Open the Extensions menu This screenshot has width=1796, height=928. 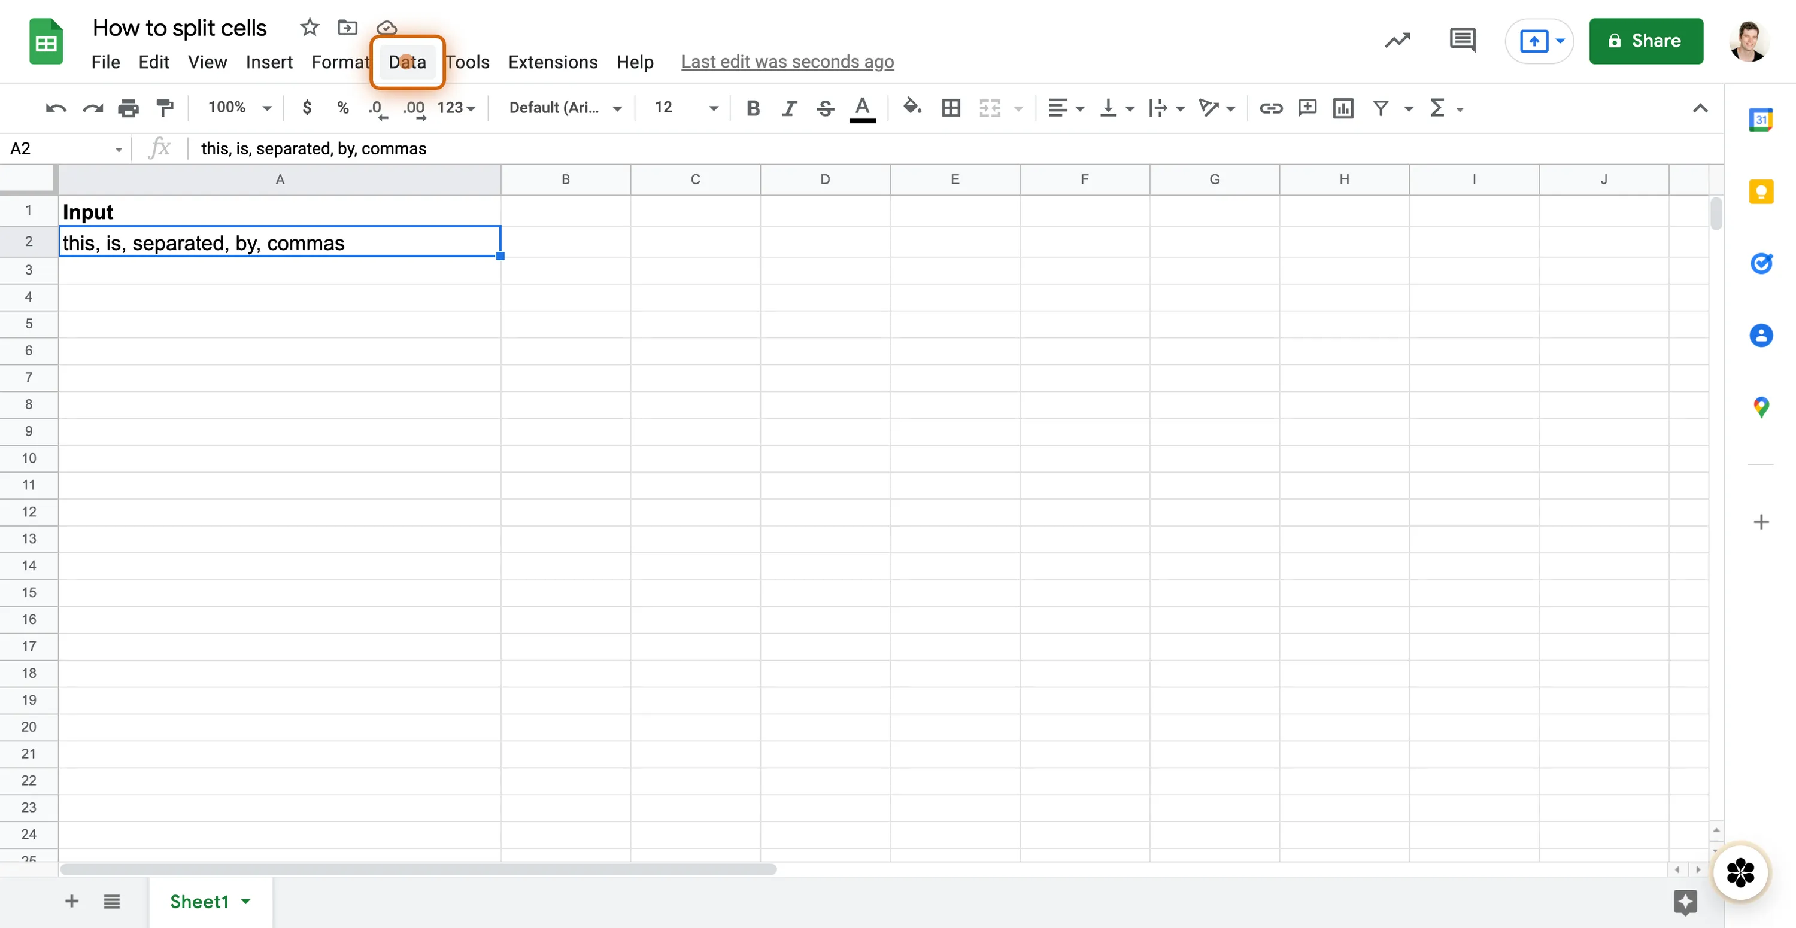[x=553, y=62]
